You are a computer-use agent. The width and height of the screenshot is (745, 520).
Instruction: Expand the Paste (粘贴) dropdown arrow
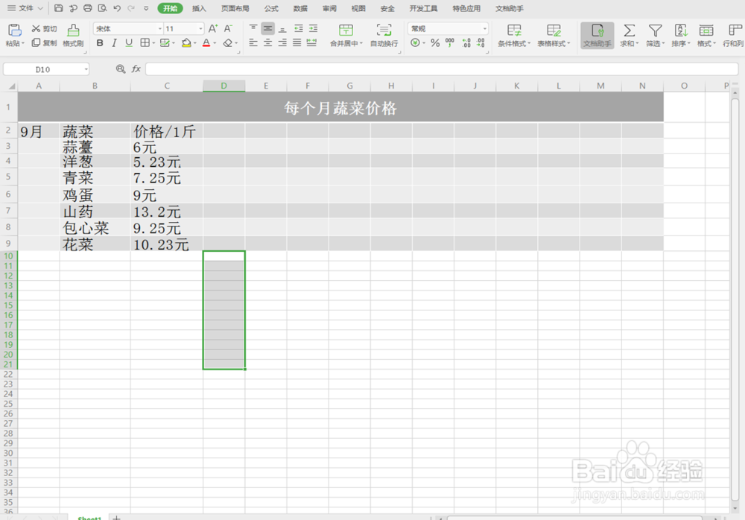[23, 43]
